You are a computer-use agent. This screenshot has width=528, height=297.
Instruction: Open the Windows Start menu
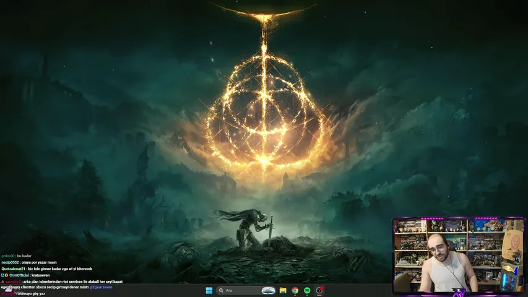[209, 290]
